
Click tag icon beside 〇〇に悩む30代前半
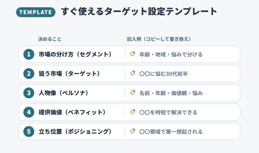tap(132, 73)
